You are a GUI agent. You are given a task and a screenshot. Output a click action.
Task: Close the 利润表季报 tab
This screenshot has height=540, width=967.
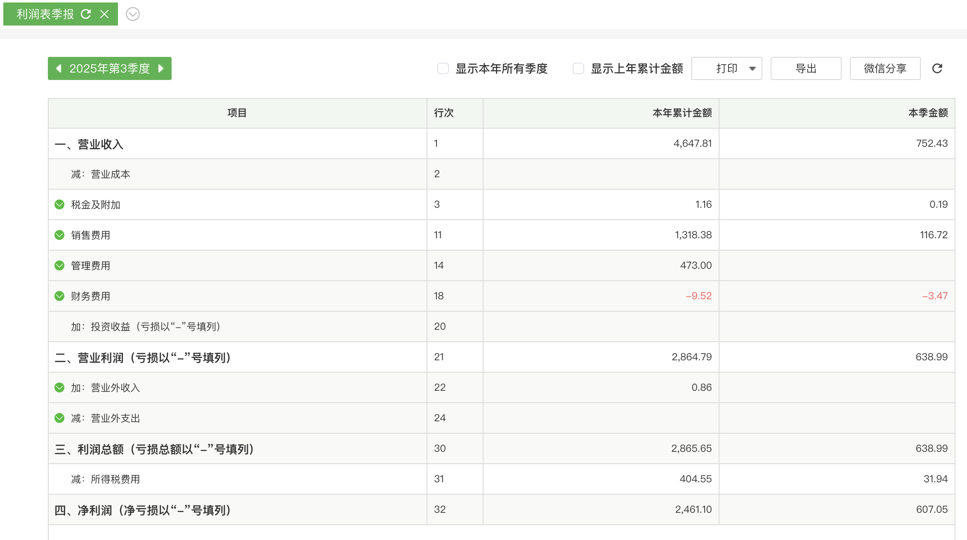(x=104, y=14)
